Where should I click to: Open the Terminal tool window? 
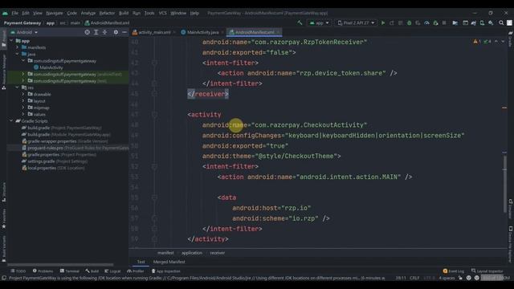tap(70, 271)
